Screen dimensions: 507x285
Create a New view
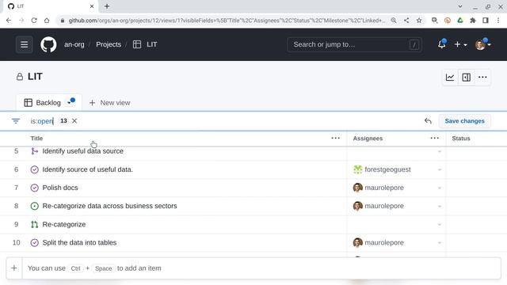(x=109, y=103)
